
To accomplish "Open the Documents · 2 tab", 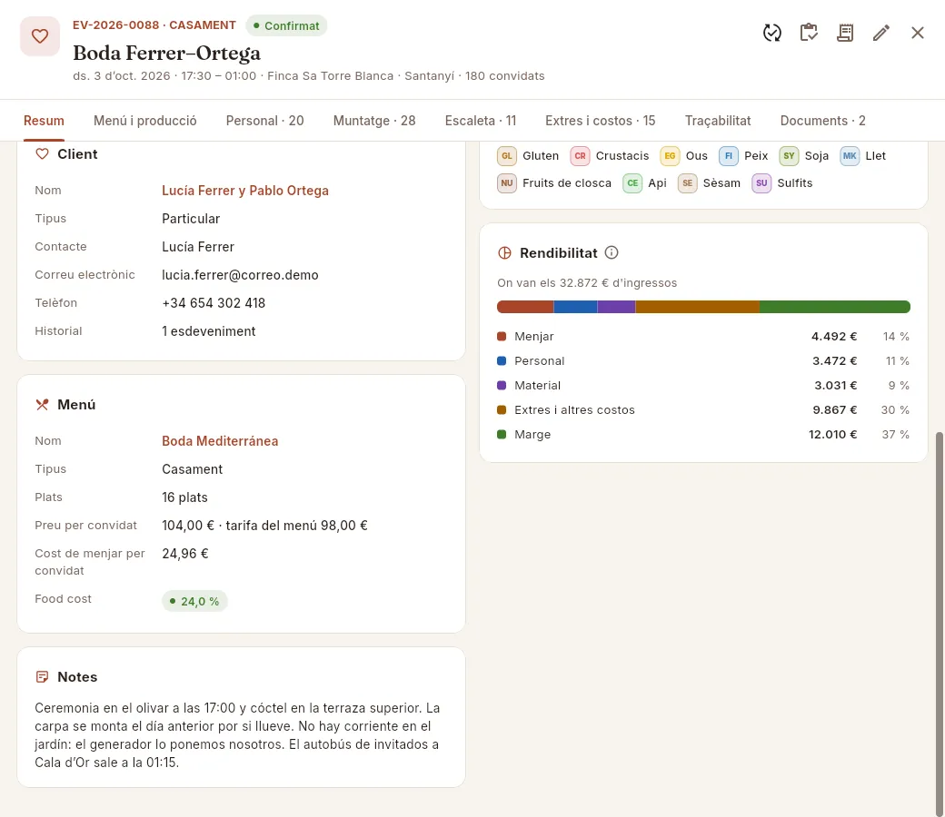I will pyautogui.click(x=822, y=121).
